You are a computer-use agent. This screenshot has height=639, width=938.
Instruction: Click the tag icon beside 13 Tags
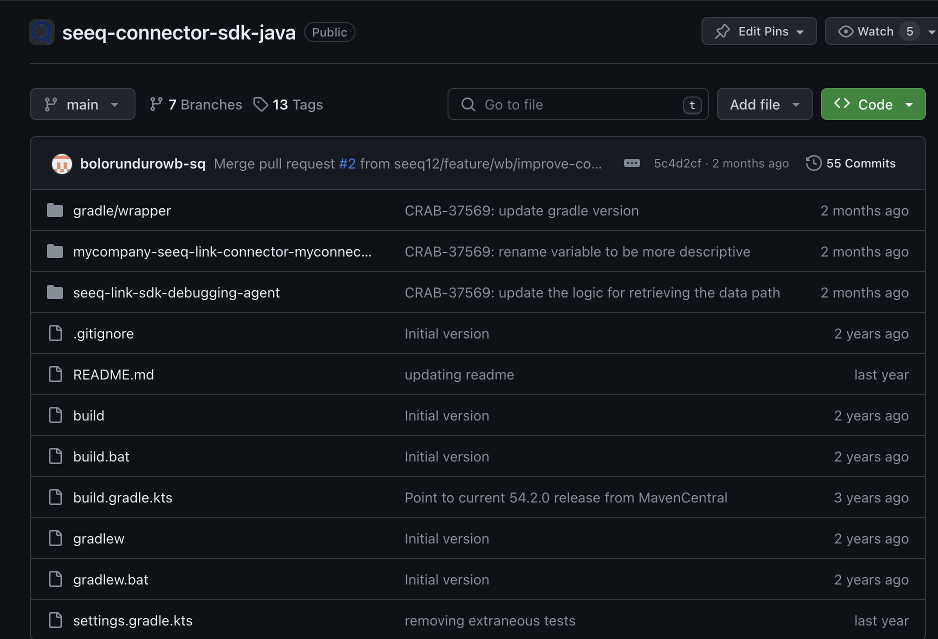pos(260,104)
